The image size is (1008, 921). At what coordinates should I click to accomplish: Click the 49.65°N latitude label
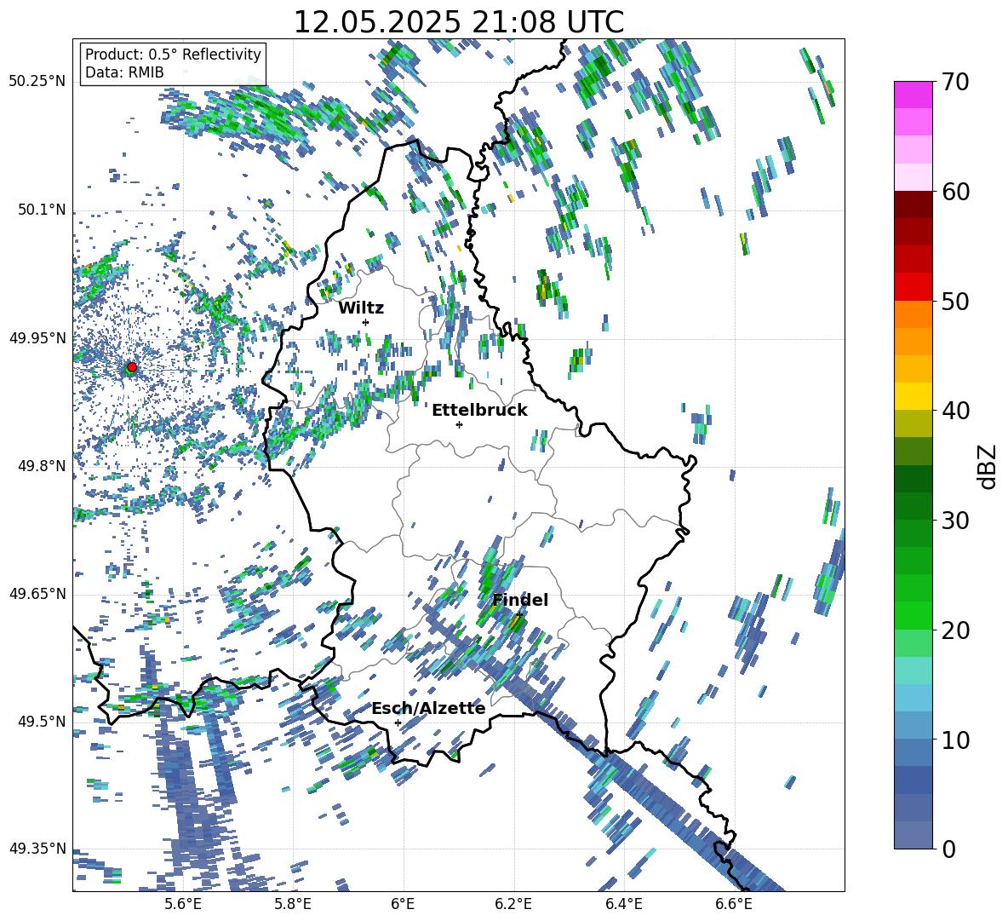click(x=37, y=593)
